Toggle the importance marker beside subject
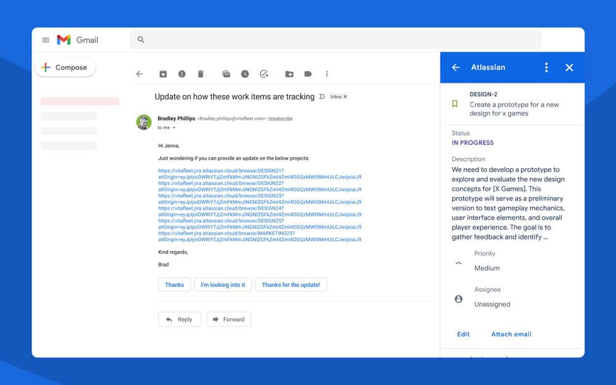This screenshot has width=616, height=385. (322, 97)
